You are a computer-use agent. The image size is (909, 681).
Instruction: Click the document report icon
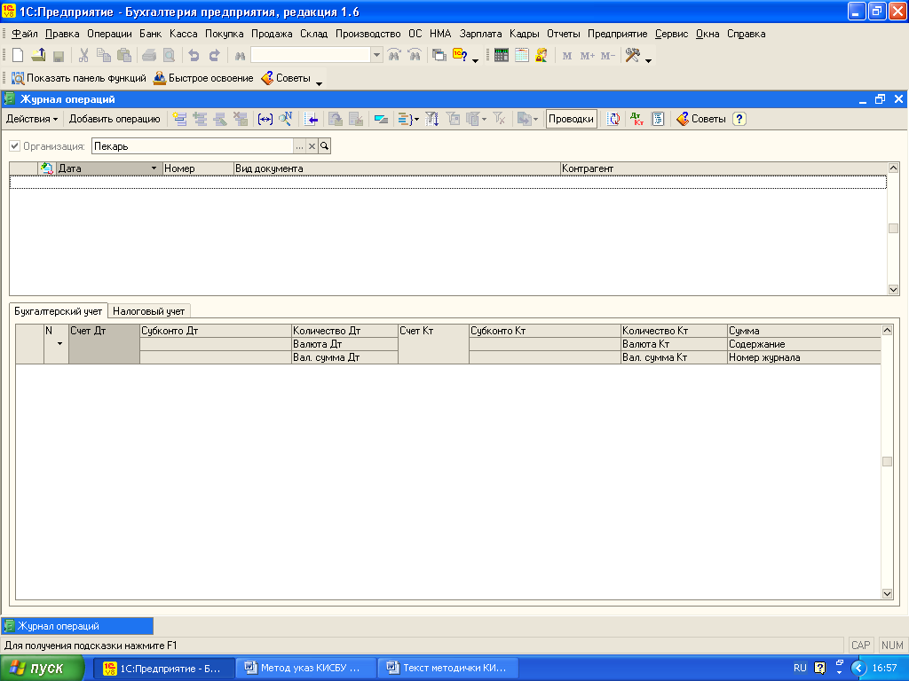point(658,119)
